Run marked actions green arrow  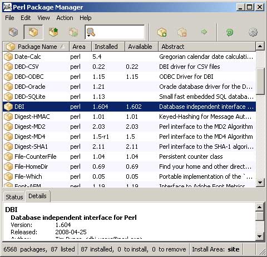pos(204,32)
